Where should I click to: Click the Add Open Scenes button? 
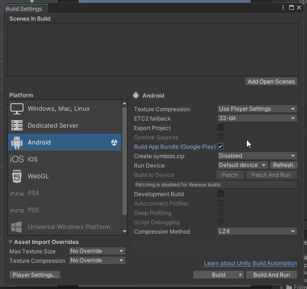pyautogui.click(x=271, y=82)
